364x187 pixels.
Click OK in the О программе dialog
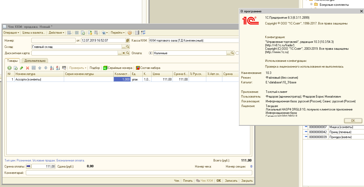[353, 120]
